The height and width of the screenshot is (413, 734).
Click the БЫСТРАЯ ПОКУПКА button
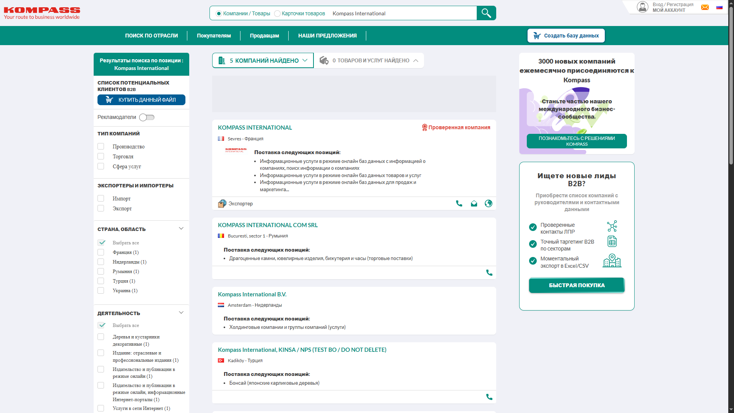(577, 285)
